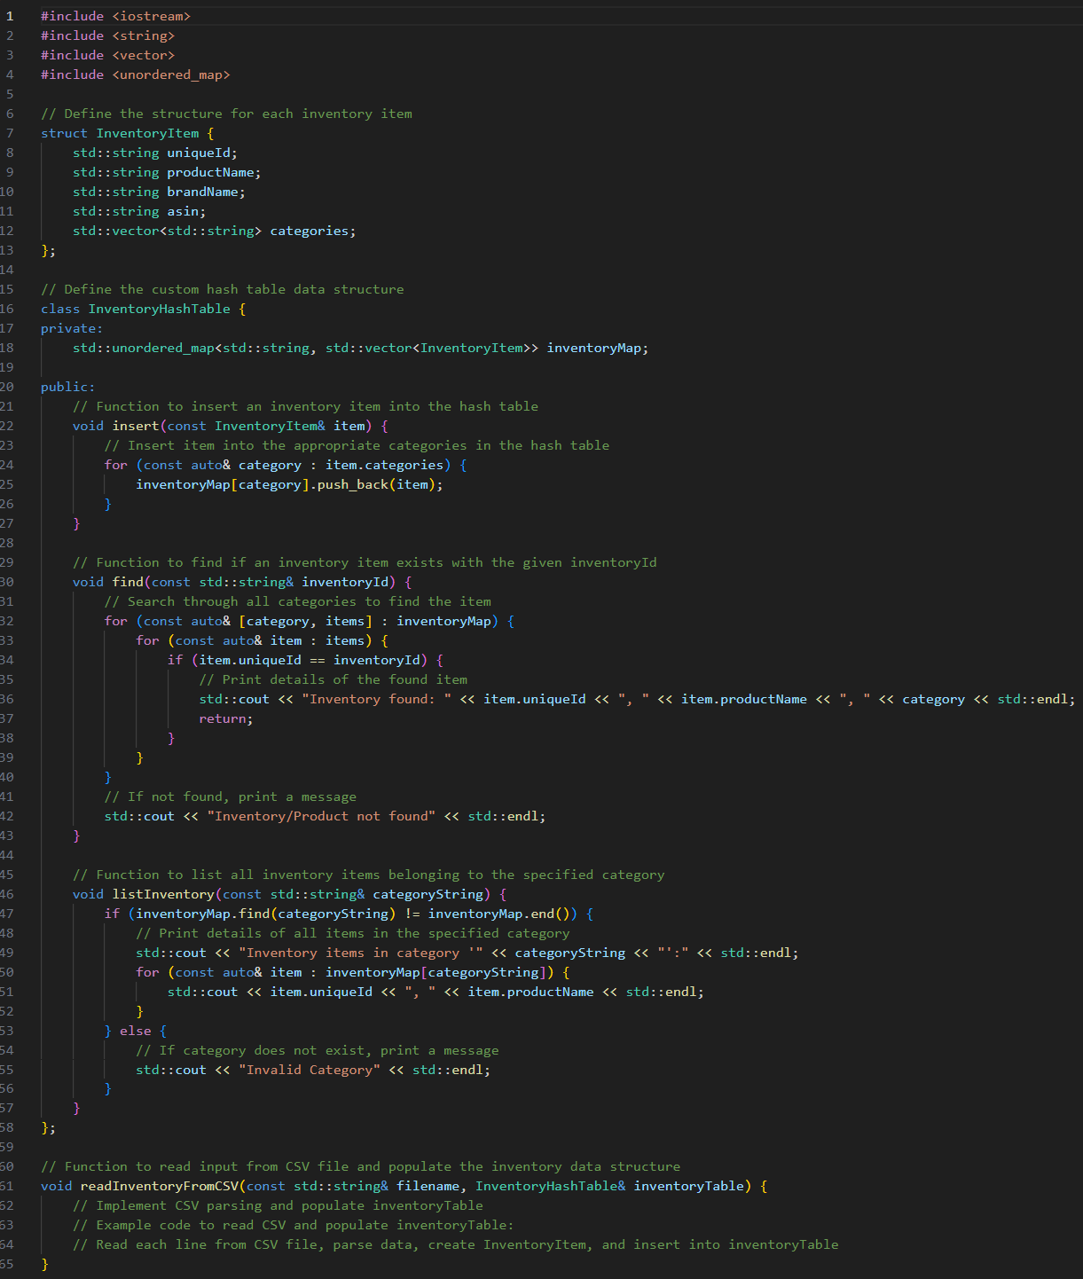Click the include iostream directive

click(115, 15)
